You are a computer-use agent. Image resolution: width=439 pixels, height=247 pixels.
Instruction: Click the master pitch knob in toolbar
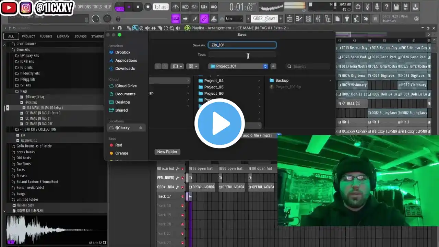[107, 19]
